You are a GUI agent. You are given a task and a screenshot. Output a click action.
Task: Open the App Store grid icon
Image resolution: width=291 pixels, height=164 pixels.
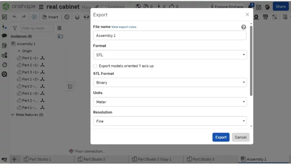tap(259, 7)
